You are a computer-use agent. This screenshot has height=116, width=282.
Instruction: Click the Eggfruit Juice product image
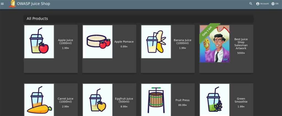point(98,100)
